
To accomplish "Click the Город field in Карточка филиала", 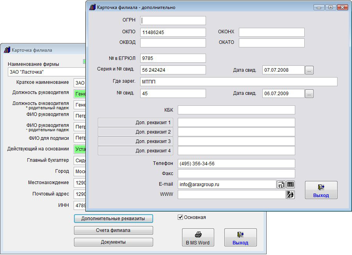I will click(80, 172).
